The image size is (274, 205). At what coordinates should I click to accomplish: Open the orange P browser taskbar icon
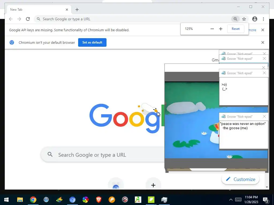[x=112, y=200]
